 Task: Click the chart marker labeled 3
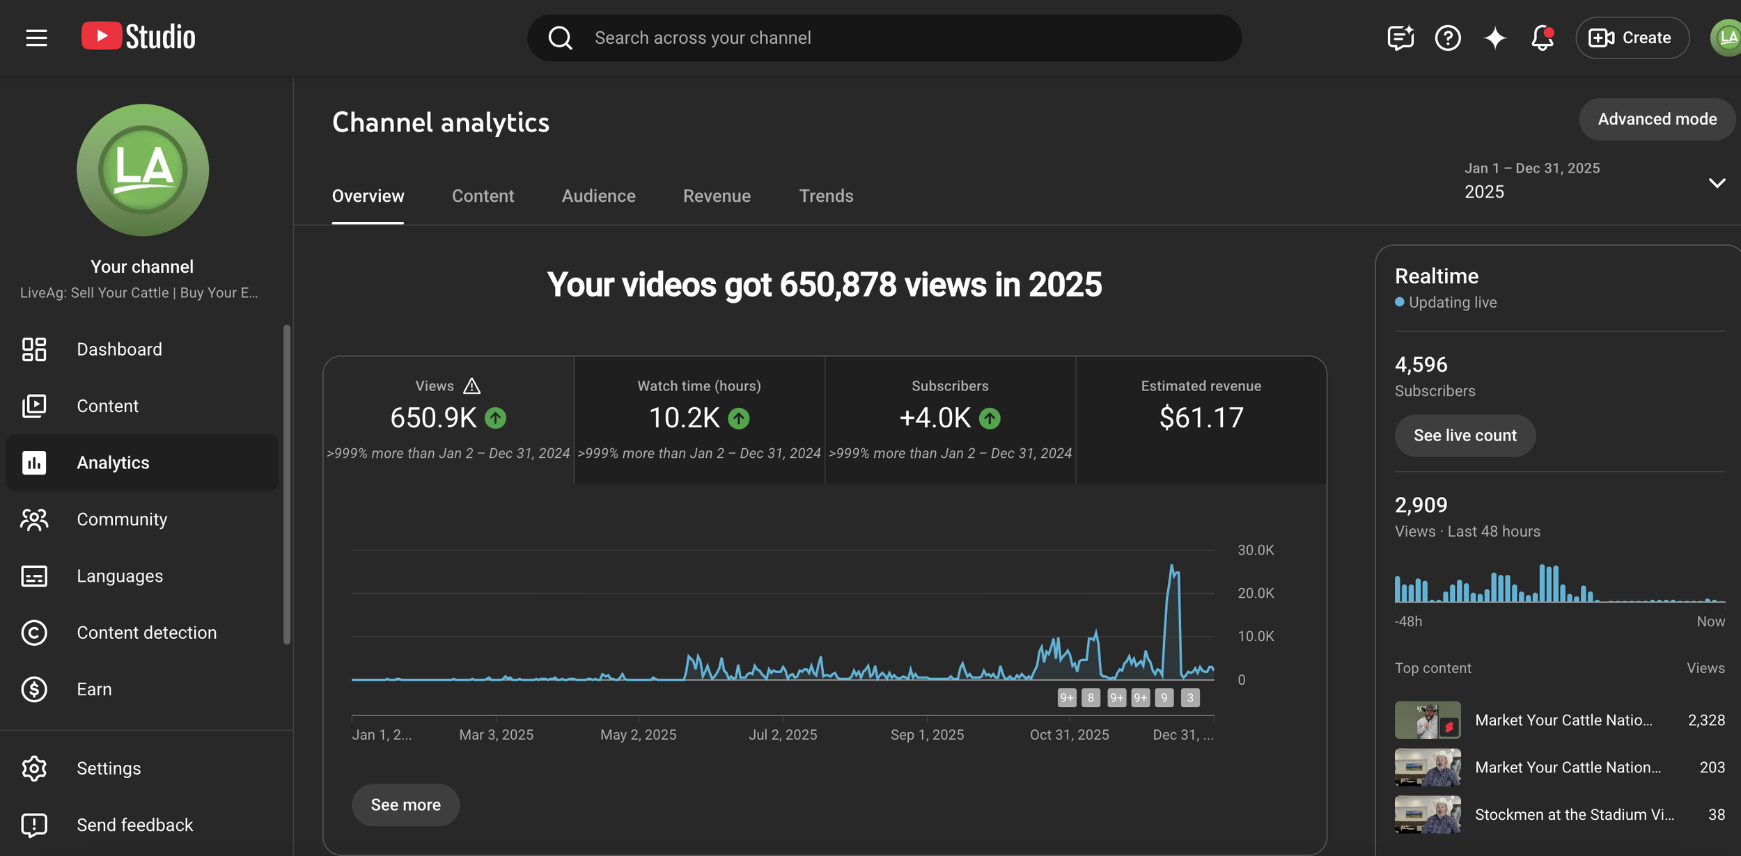(1190, 697)
